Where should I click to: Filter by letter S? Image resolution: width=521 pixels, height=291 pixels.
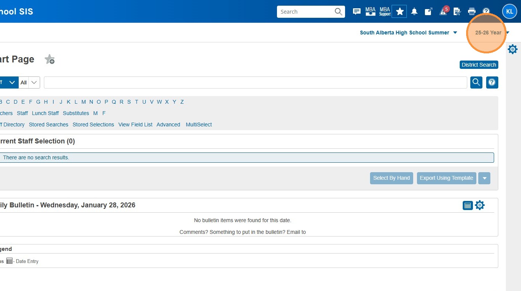129,102
